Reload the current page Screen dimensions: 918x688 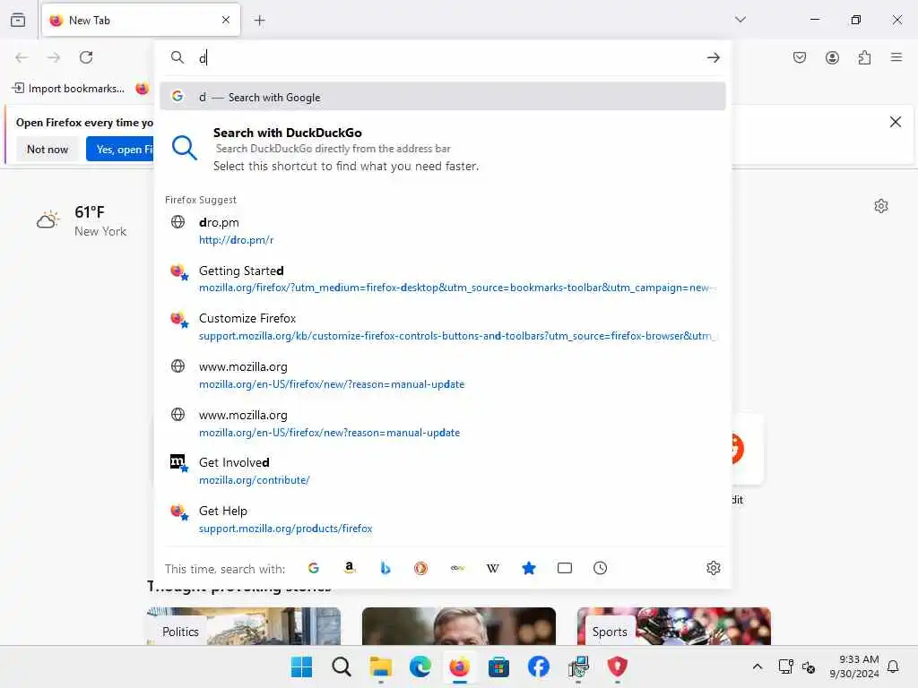pos(86,57)
